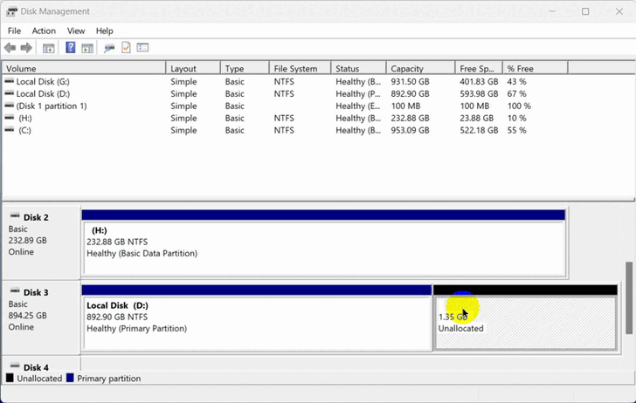Click '894.25 GB' text under Disk 3
This screenshot has width=636, height=403.
[27, 315]
